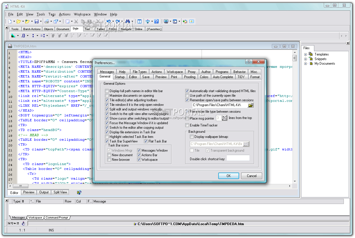This screenshot has width=355, height=238.
Task: Switch to the Split View tab
Action: 60,192
